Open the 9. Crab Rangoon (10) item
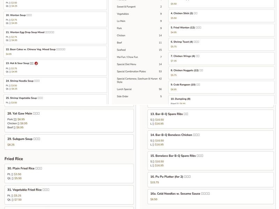This screenshot has width=279, height=209. click(221, 87)
